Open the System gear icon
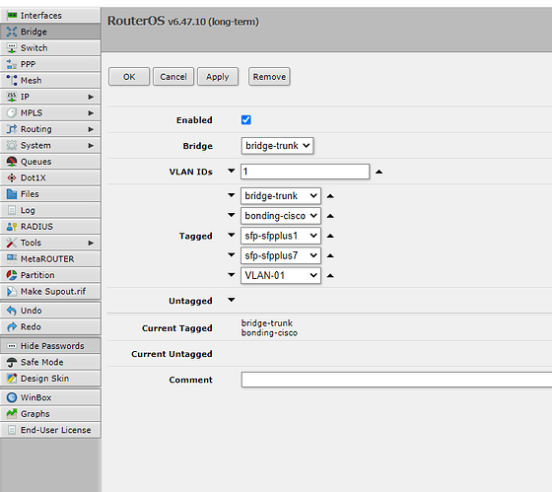Image resolution: width=552 pixels, height=492 pixels. click(12, 145)
